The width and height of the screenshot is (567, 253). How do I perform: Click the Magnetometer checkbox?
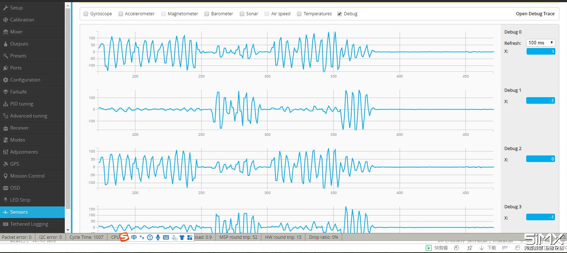[163, 14]
